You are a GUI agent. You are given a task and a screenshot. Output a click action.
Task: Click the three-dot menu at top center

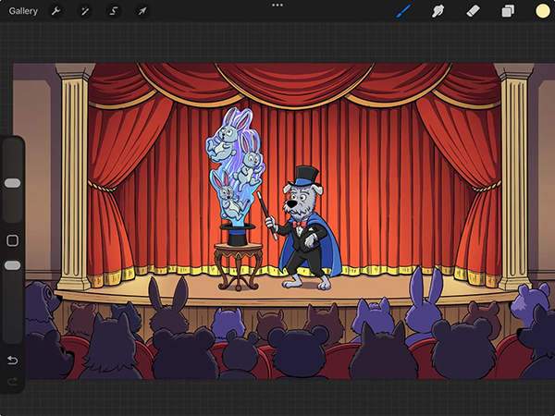pos(277,6)
